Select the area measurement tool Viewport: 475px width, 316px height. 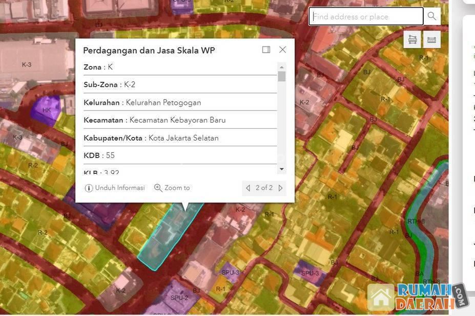click(x=412, y=39)
